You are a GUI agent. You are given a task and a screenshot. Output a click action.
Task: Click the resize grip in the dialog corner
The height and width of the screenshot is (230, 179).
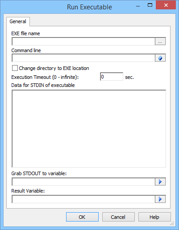172,223
